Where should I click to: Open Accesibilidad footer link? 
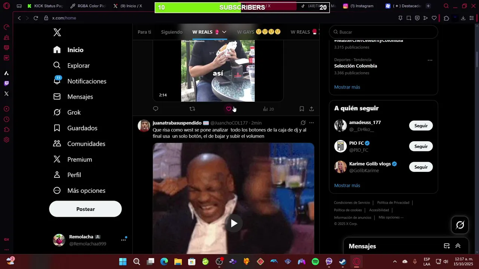pyautogui.click(x=379, y=210)
